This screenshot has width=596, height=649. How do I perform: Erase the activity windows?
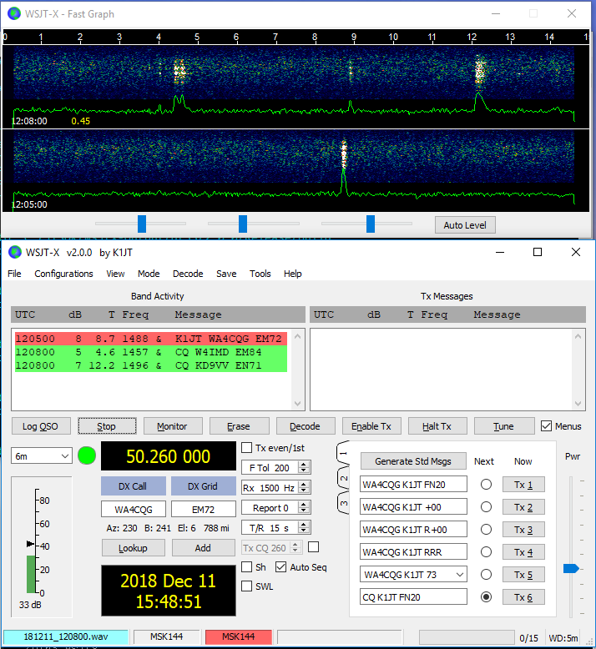coord(239,426)
